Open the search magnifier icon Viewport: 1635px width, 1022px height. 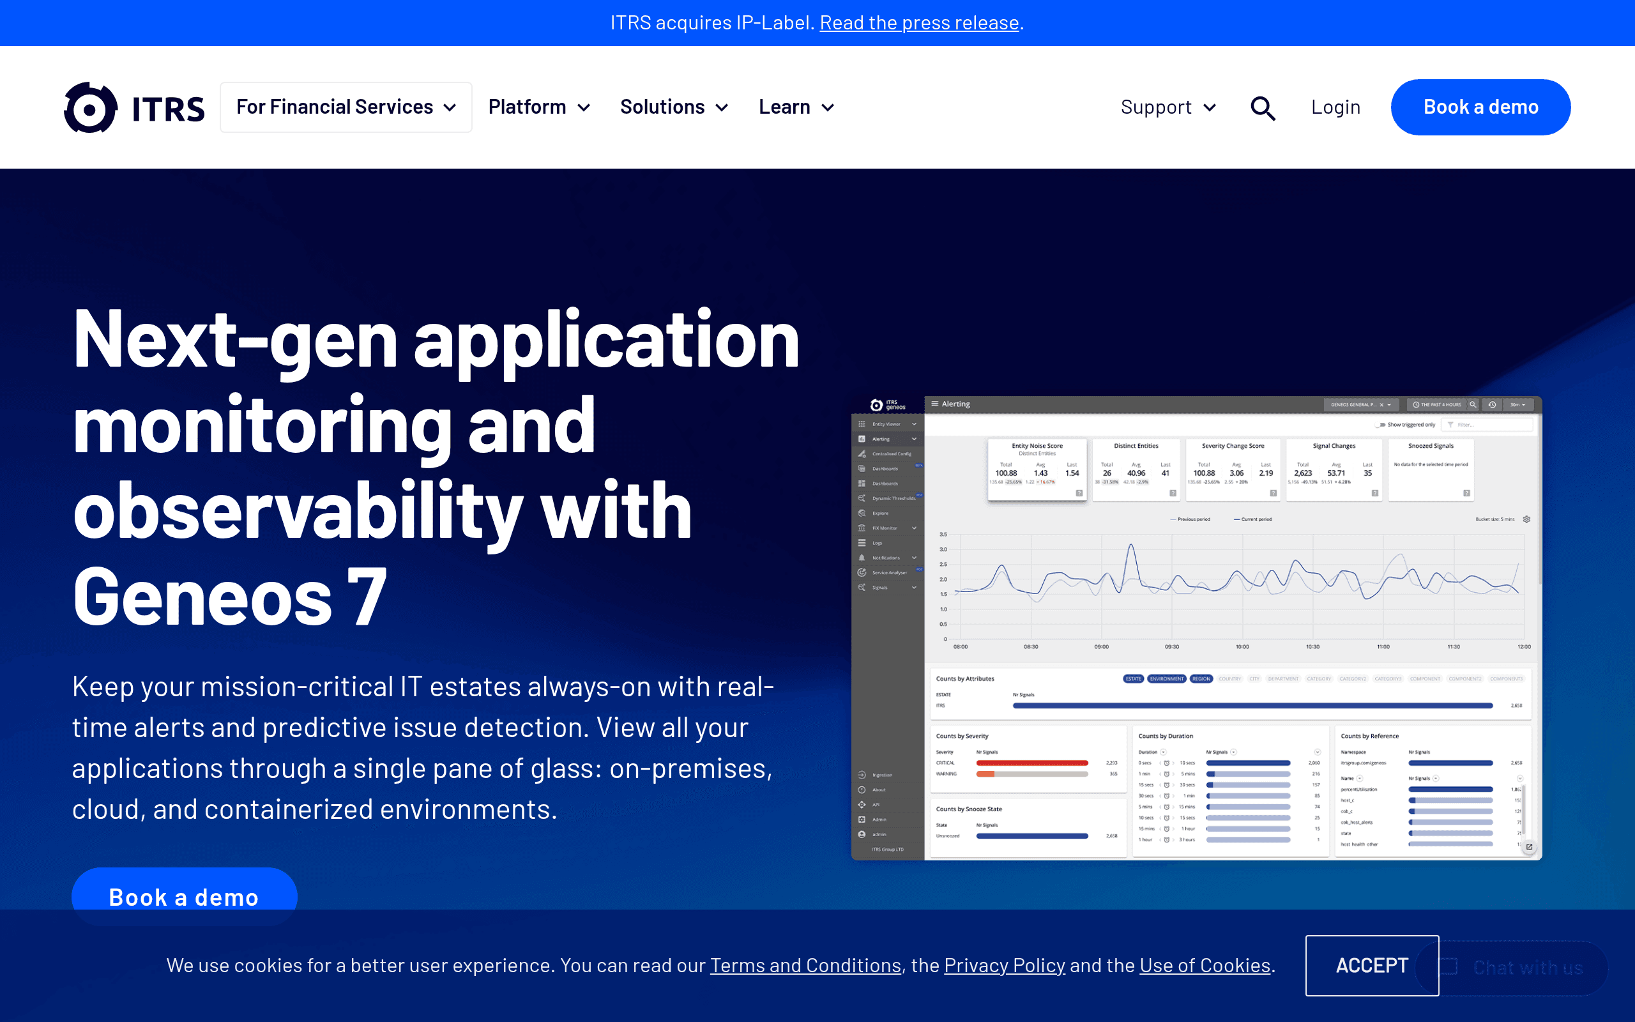[1262, 108]
